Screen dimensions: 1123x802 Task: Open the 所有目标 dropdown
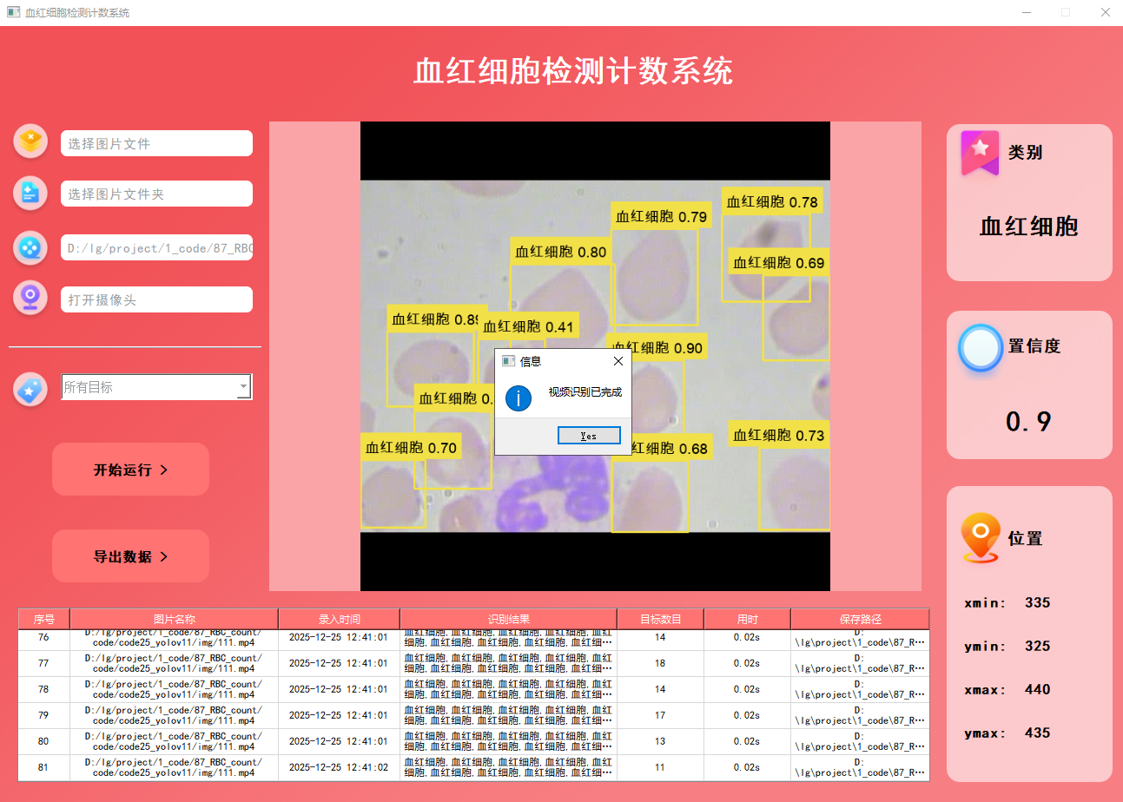tap(156, 387)
